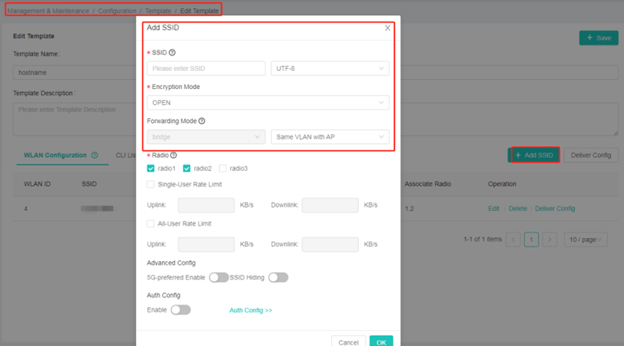Tick Single-User Rate Limit checkbox

(x=150, y=185)
